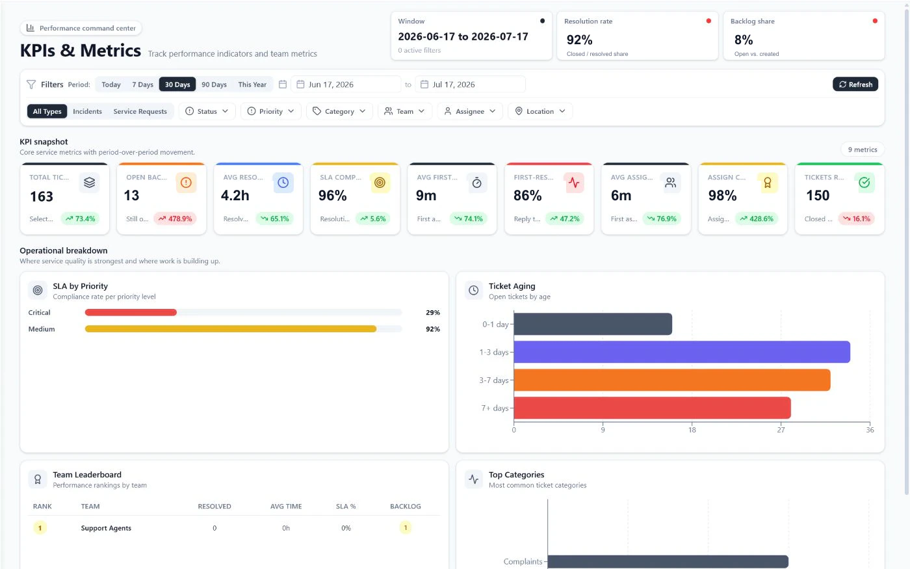Select the Today period

tap(111, 85)
